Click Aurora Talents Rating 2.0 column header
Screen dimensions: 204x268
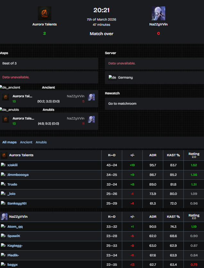pos(194,155)
